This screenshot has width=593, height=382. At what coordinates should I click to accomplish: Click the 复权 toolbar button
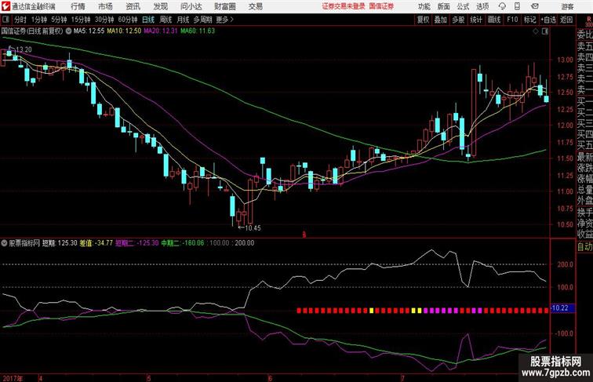click(423, 20)
